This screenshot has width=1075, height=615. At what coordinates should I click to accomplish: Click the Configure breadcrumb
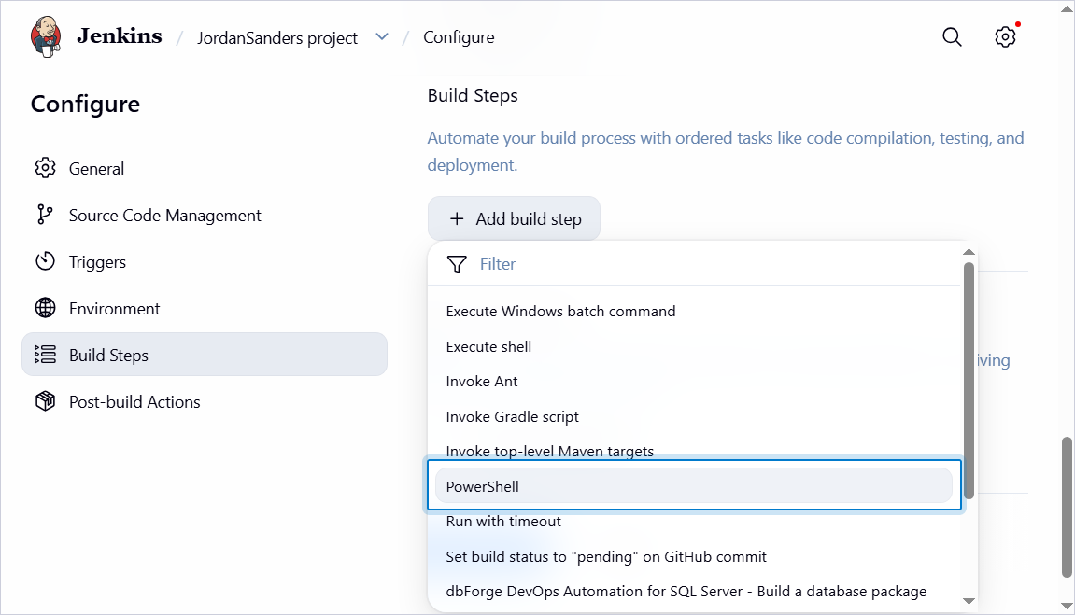point(459,37)
